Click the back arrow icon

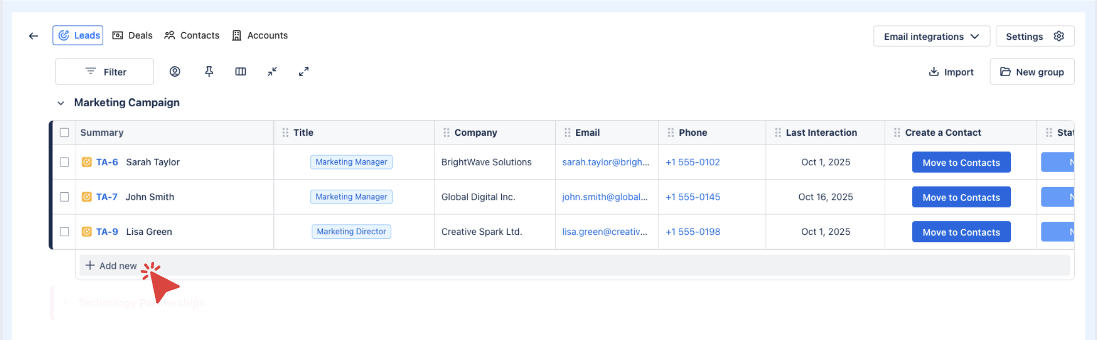pyautogui.click(x=34, y=36)
